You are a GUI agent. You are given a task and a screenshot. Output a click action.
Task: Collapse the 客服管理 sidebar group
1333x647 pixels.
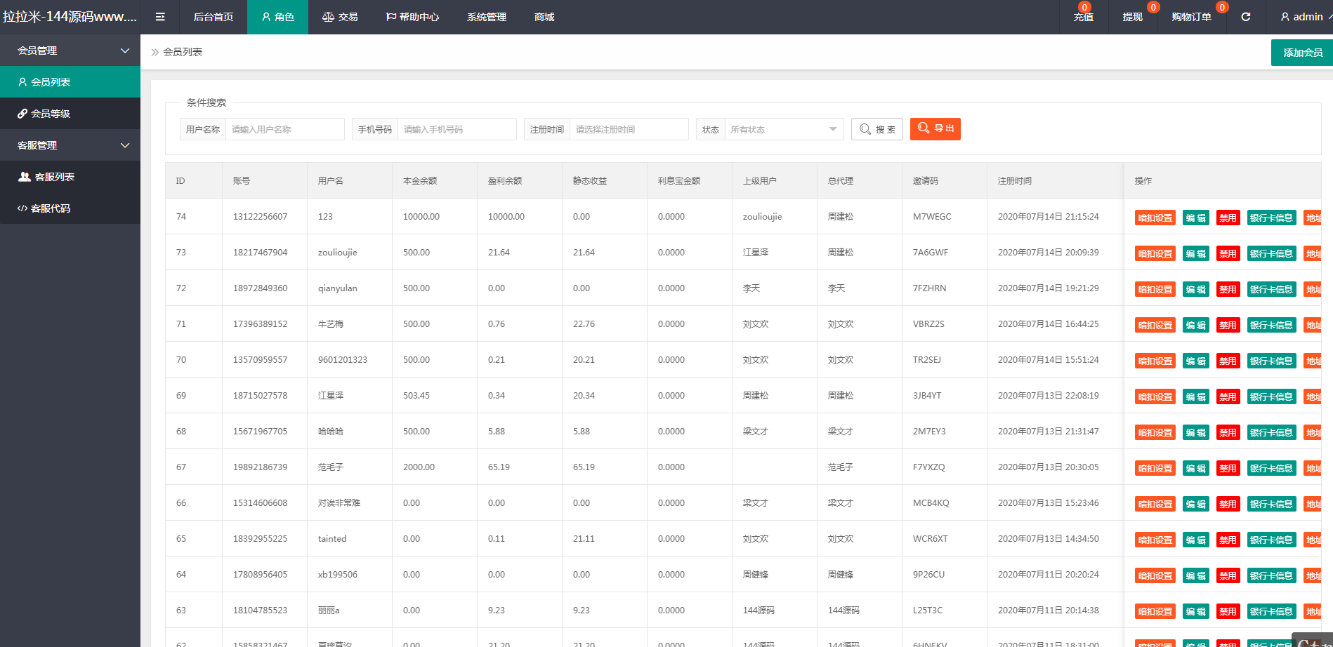click(x=70, y=145)
